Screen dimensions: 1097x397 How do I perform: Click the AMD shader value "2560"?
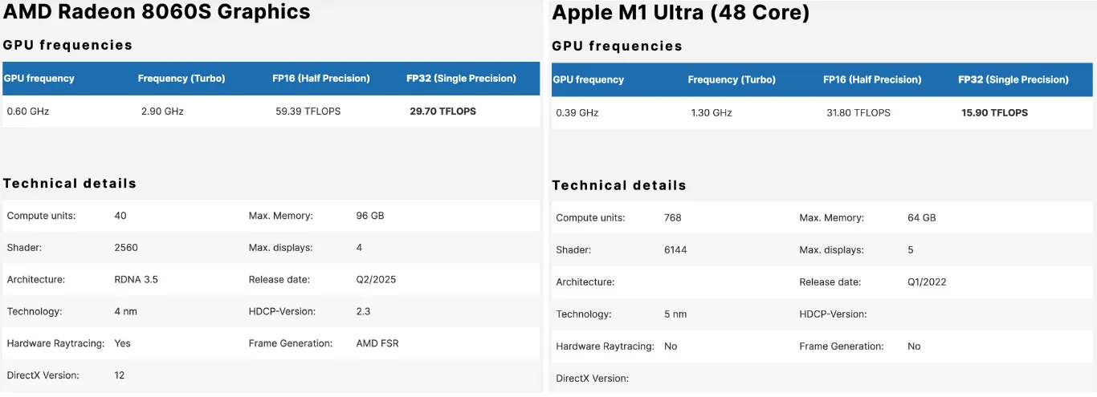coord(126,248)
